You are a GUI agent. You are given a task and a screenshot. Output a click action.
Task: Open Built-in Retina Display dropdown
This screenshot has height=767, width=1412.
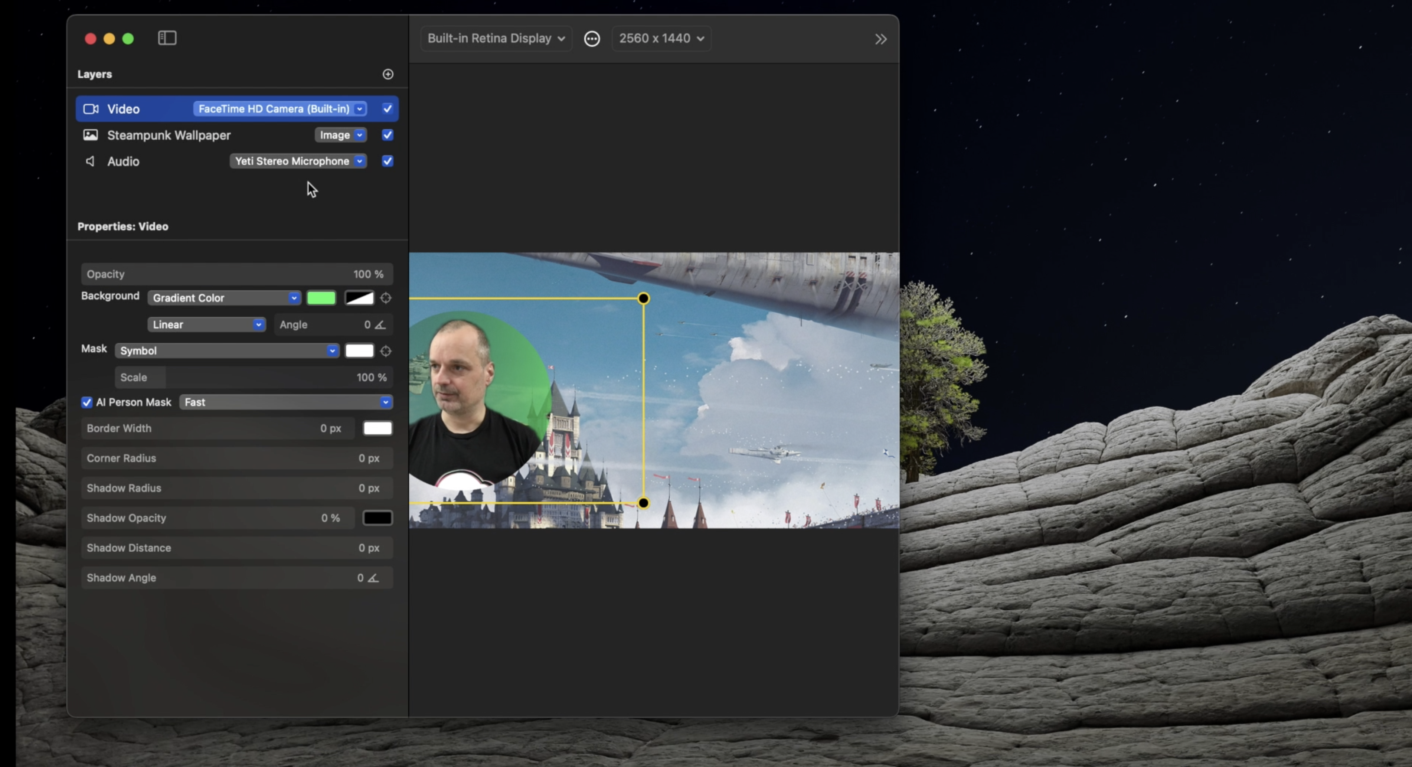[x=496, y=38]
